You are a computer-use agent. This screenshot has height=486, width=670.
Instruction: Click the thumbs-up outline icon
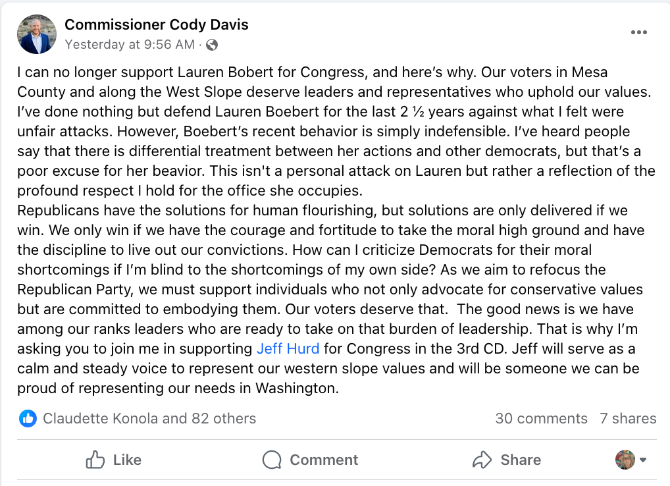[x=95, y=460]
